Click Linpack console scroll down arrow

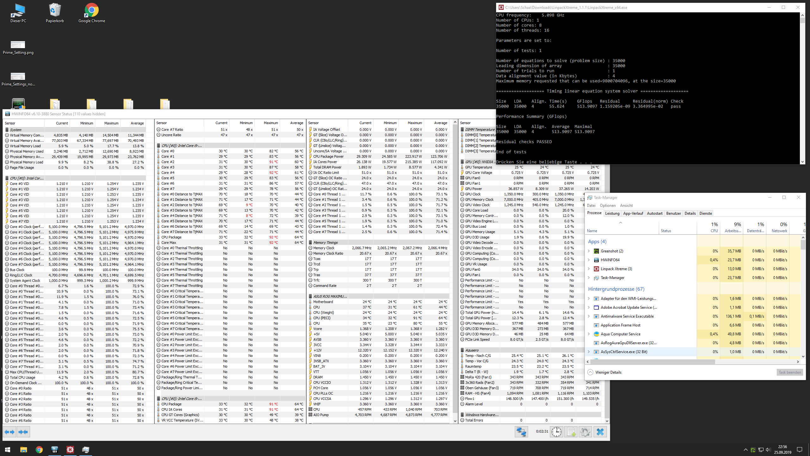tap(802, 162)
